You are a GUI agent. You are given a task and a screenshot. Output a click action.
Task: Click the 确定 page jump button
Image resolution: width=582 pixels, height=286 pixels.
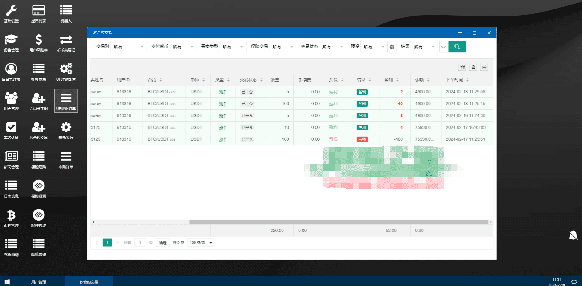pyautogui.click(x=163, y=243)
